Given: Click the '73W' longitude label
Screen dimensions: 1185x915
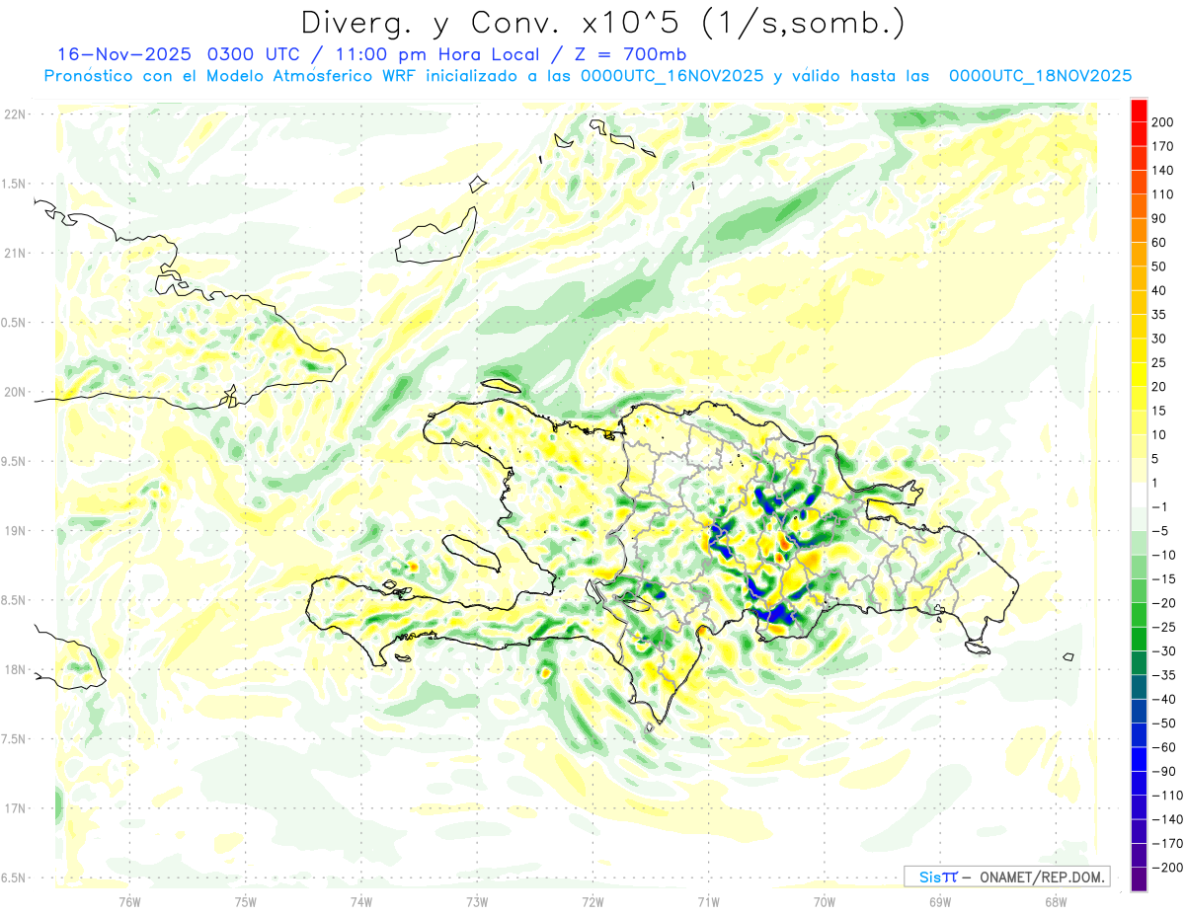Looking at the screenshot, I should [477, 900].
